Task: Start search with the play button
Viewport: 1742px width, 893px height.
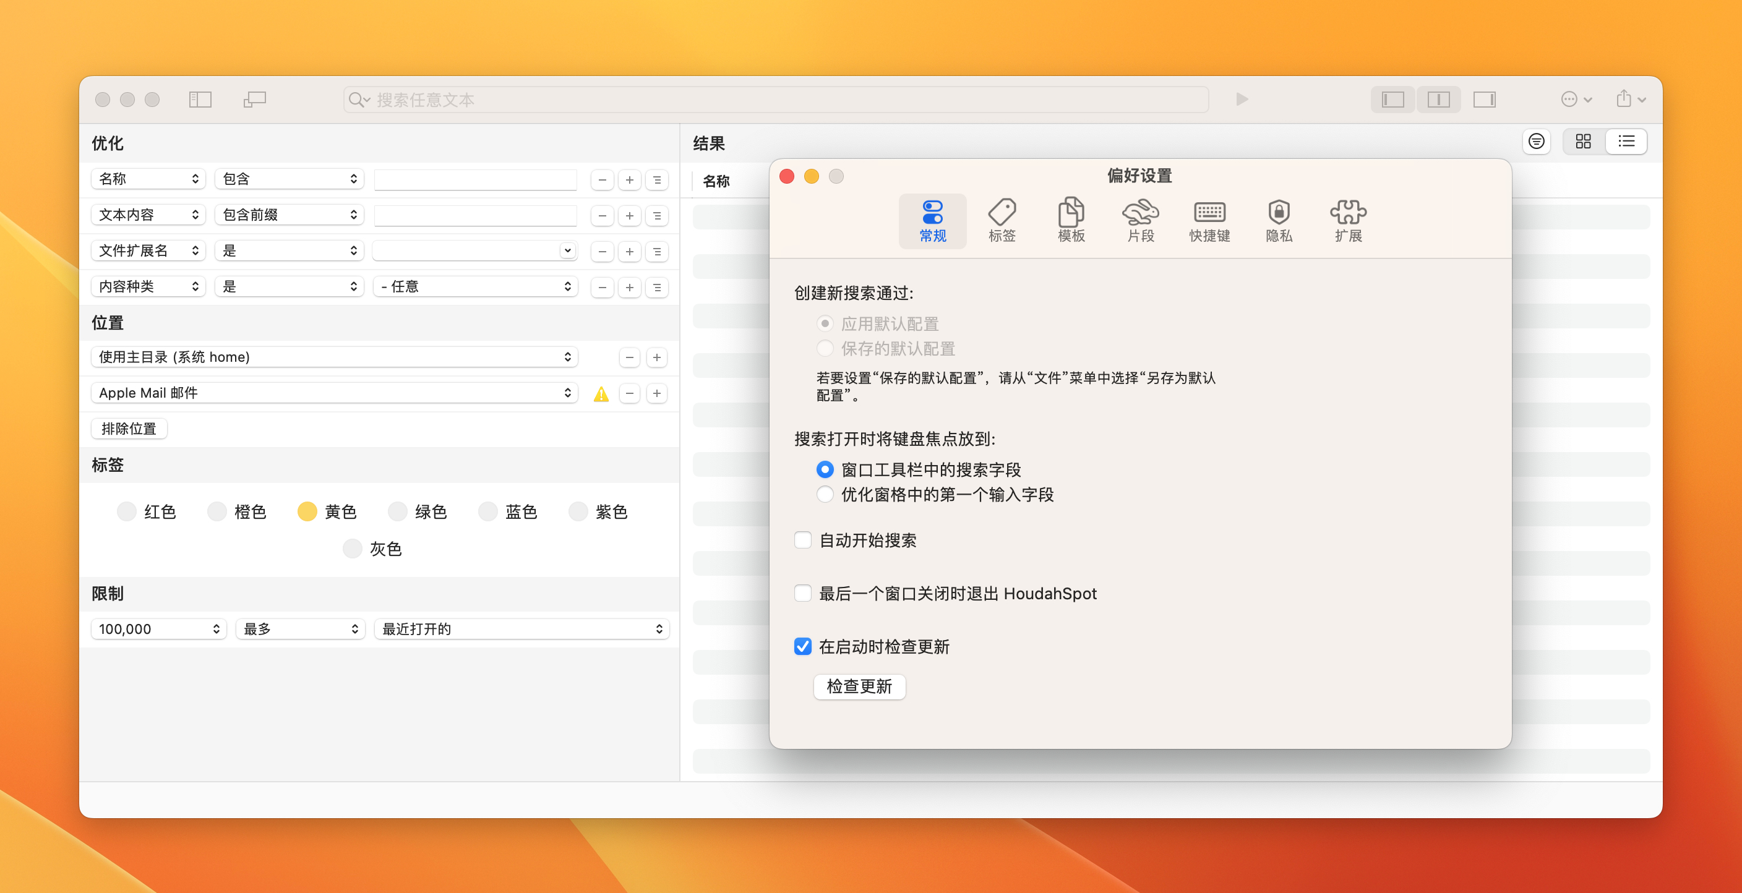Action: [x=1242, y=100]
